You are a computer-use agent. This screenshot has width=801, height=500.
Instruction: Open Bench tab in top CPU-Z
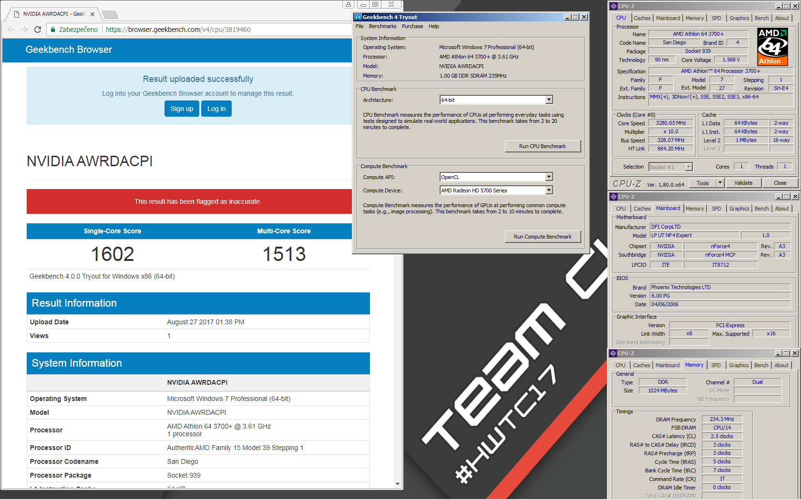coord(761,18)
